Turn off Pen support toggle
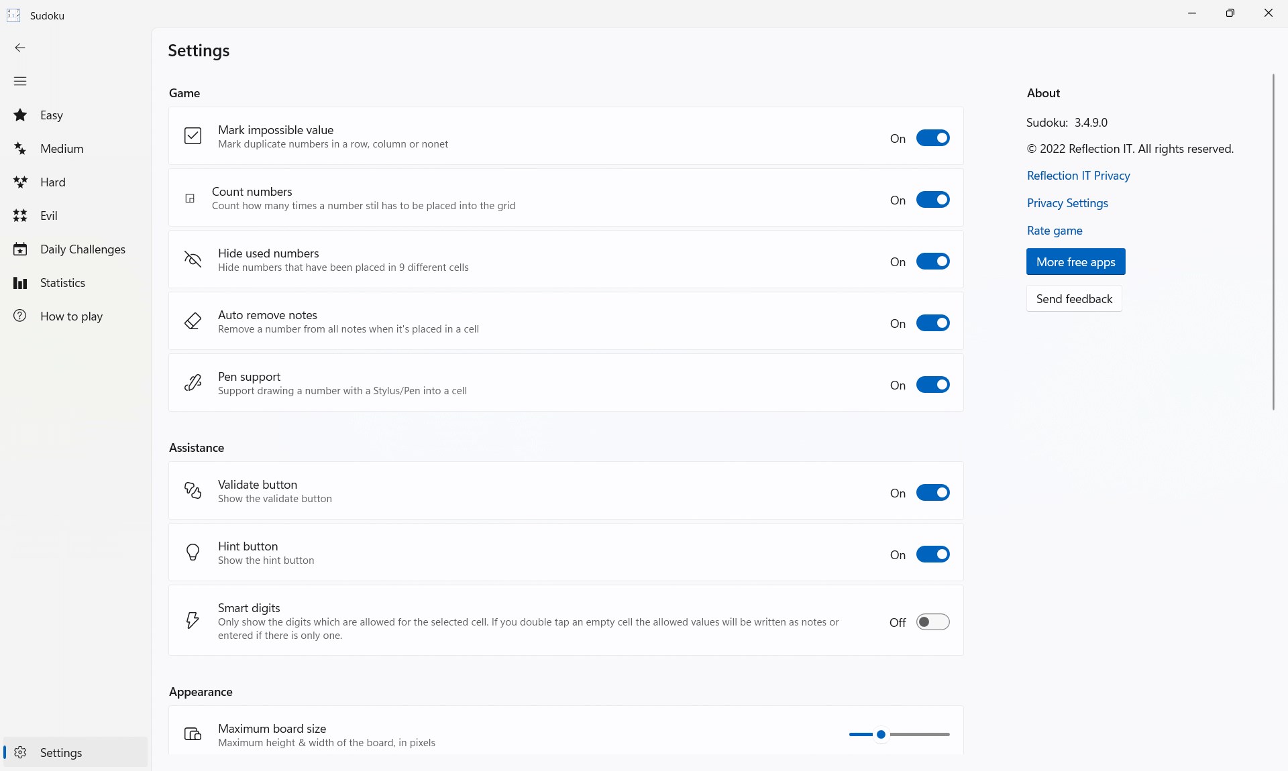The width and height of the screenshot is (1288, 771). point(932,385)
